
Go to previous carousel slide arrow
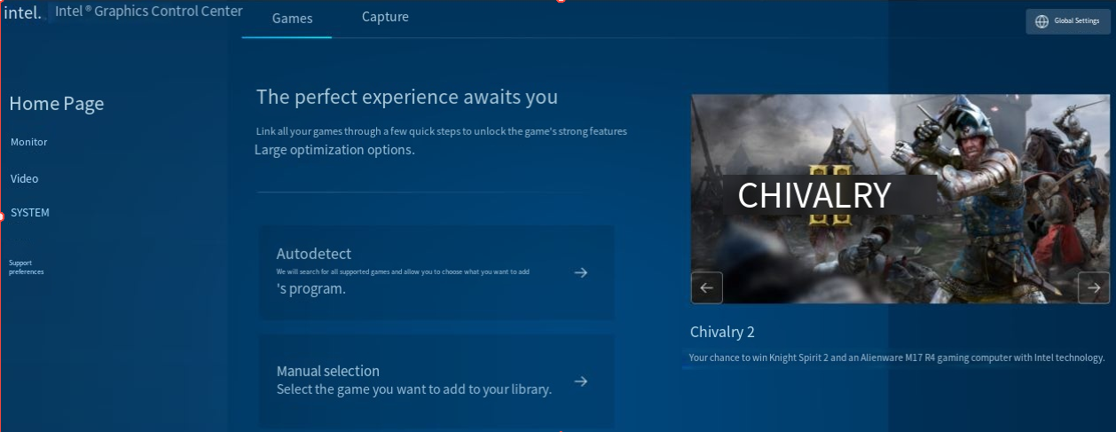[x=707, y=287]
